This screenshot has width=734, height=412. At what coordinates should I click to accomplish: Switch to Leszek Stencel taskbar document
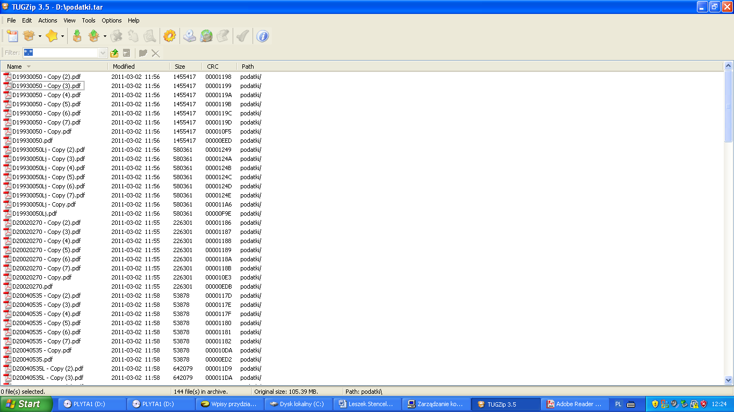[x=367, y=404]
